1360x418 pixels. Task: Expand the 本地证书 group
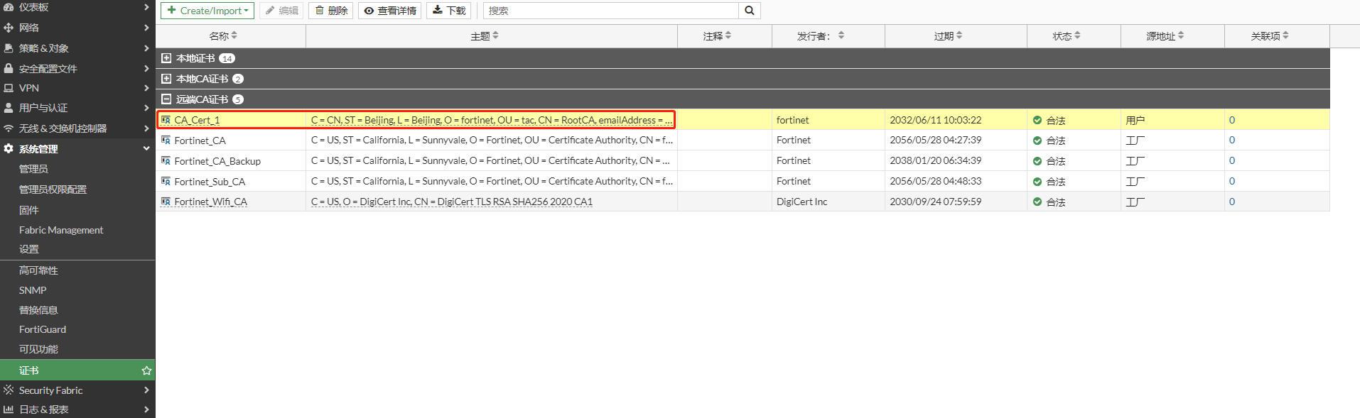[x=166, y=58]
